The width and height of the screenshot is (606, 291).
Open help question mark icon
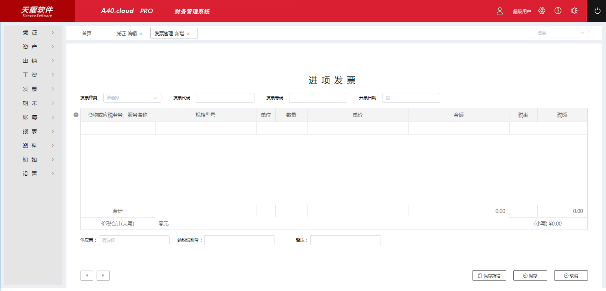click(558, 11)
